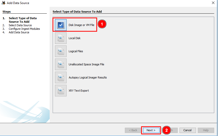
Task: Select Autopsy Logical Imager Results icon
Action: tap(61, 77)
